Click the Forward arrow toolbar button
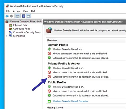Screen dimensions: 126x109 tap(11, 16)
